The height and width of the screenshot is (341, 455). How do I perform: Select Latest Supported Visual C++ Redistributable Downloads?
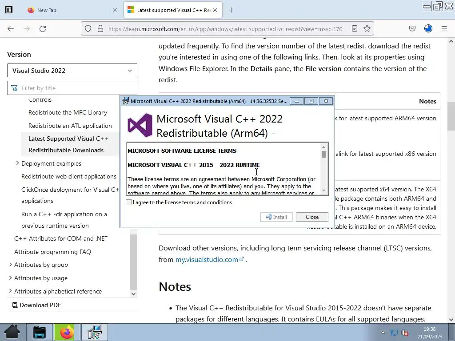pos(68,144)
